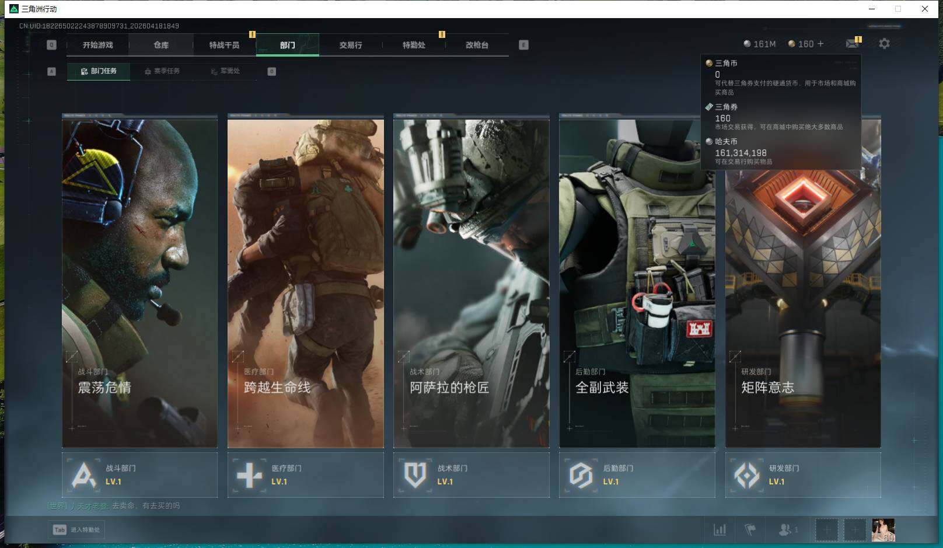This screenshot has height=548, width=943.
Task: Go to the 开始游戏 tab
Action: coord(97,45)
